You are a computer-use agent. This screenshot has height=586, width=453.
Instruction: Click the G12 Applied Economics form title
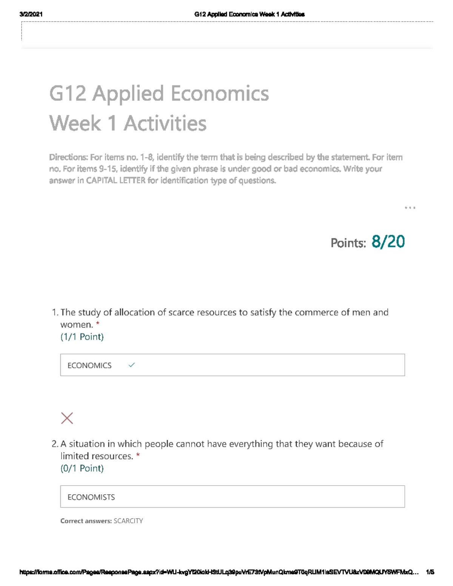[x=159, y=94]
